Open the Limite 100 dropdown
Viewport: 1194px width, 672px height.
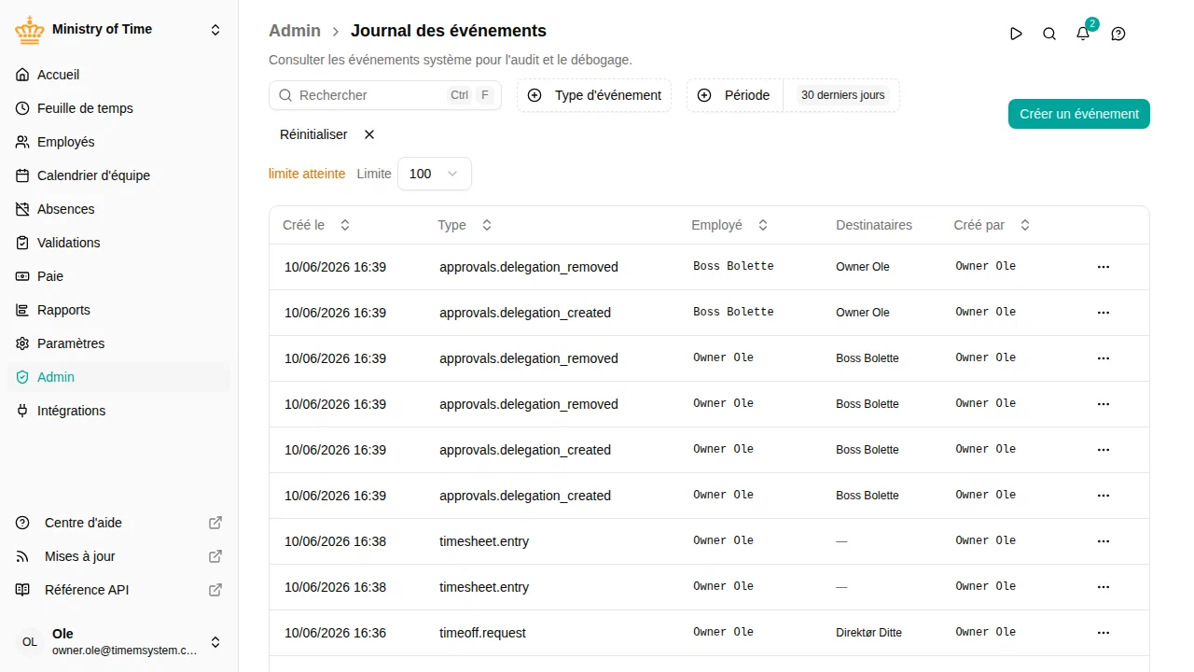(x=435, y=174)
